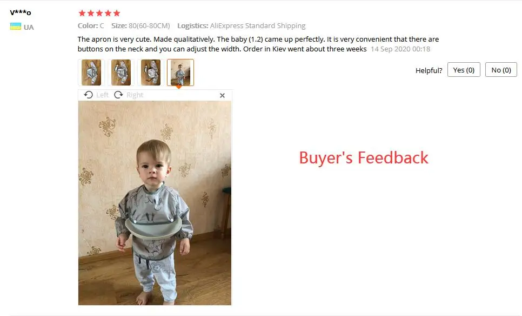Click reviewer name V***o
Viewport: 522px width, 316px height.
[21, 12]
